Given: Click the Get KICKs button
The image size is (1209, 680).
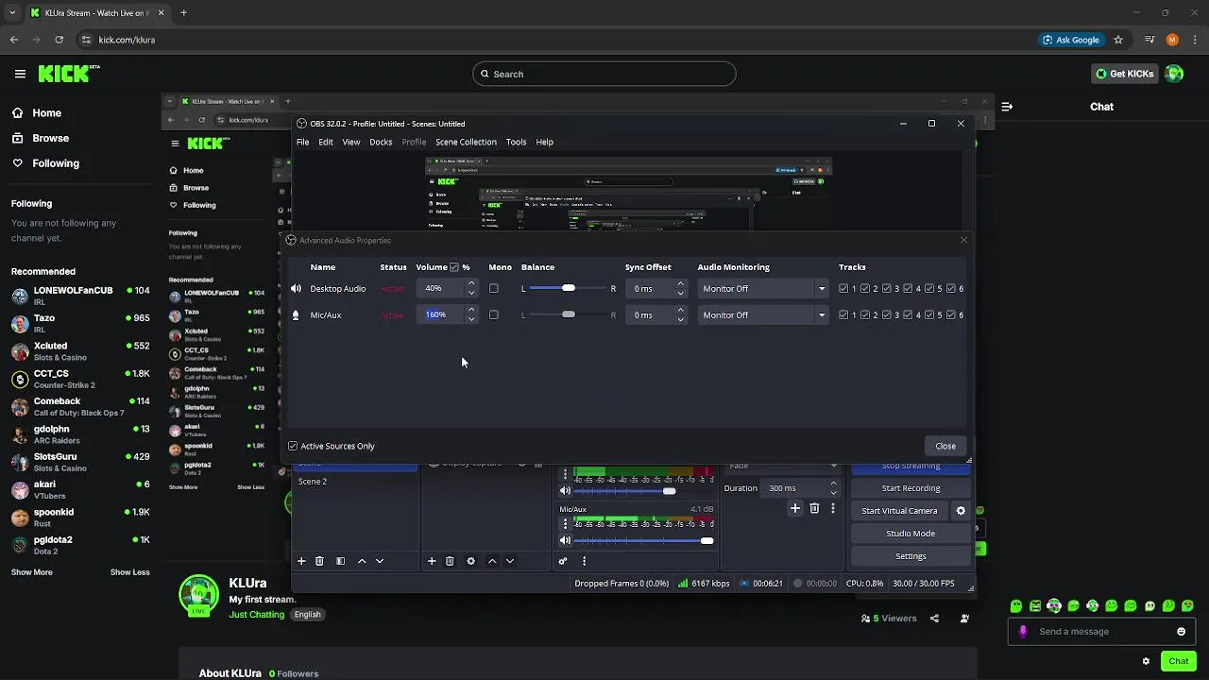Looking at the screenshot, I should [x=1124, y=74].
